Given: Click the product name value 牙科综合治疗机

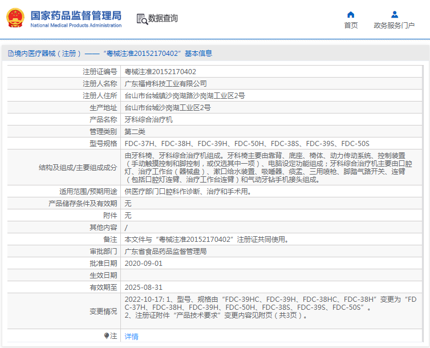Looking at the screenshot, I should 148,120.
